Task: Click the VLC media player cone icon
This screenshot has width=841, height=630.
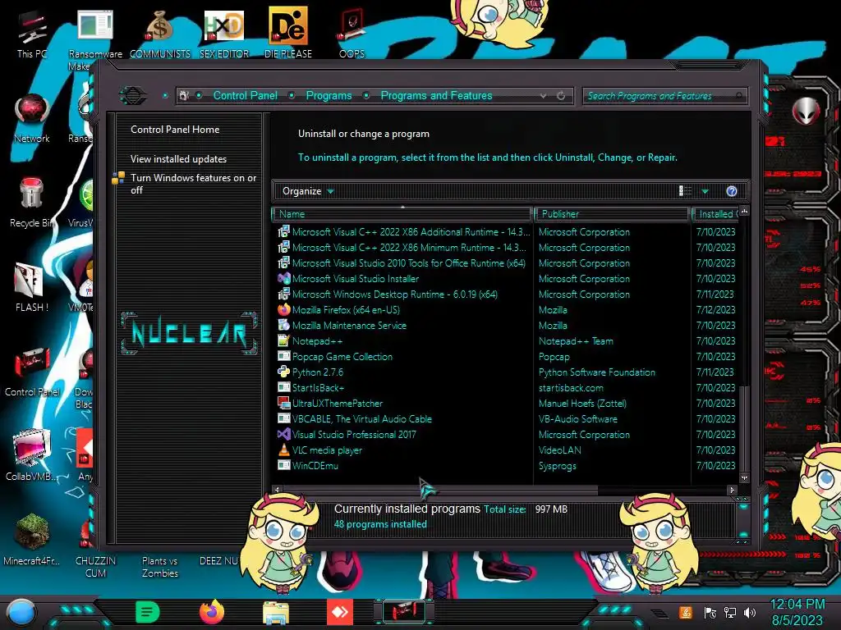Action: point(283,450)
